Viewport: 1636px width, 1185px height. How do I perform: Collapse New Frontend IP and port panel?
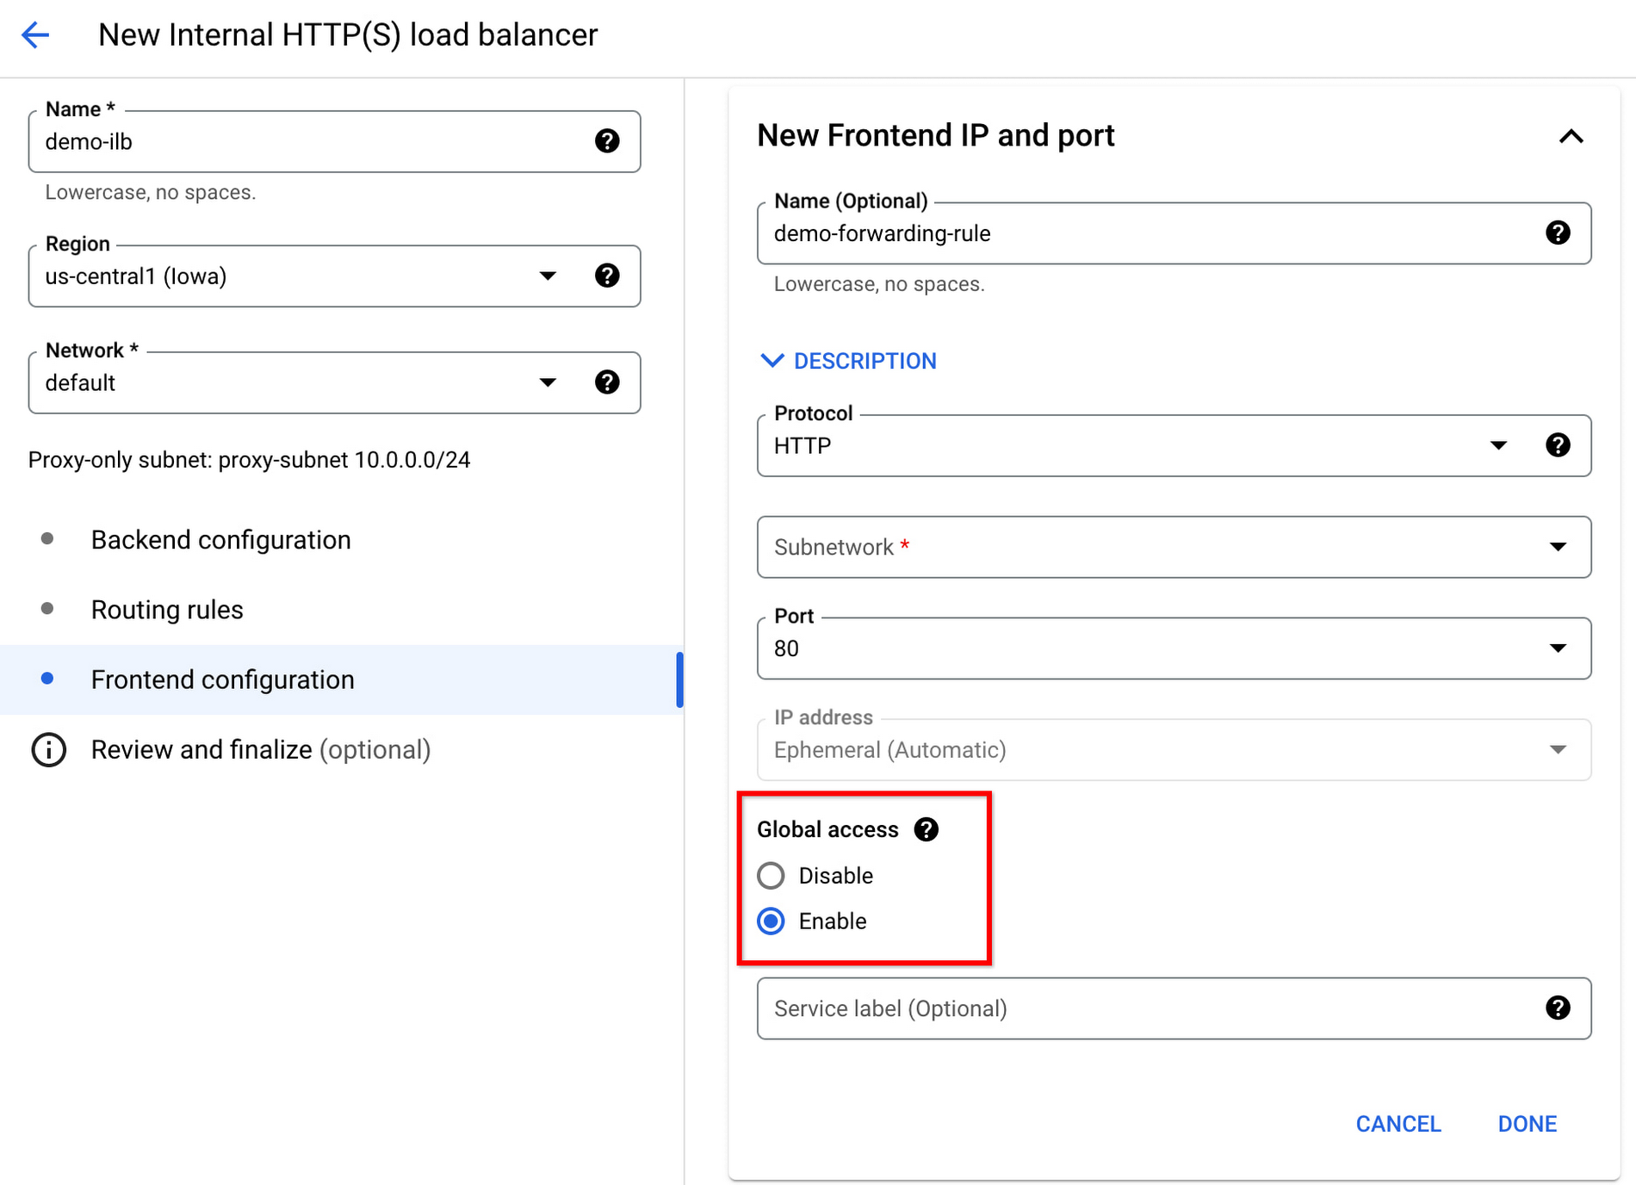(x=1571, y=136)
